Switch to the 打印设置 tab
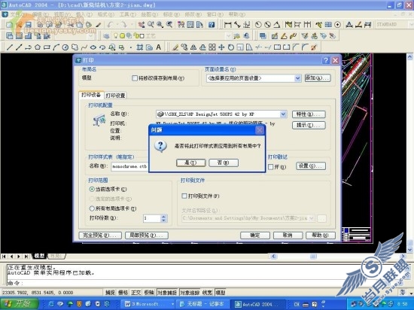The height and width of the screenshot is (310, 414). (x=115, y=96)
